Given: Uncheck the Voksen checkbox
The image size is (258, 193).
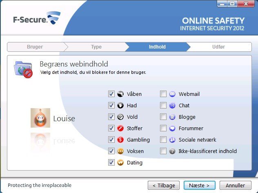Looking at the screenshot, I should [x=111, y=151].
